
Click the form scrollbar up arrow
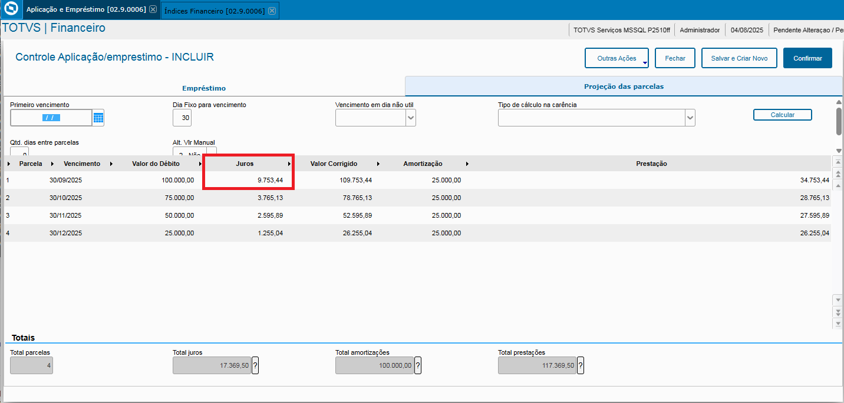point(839,102)
